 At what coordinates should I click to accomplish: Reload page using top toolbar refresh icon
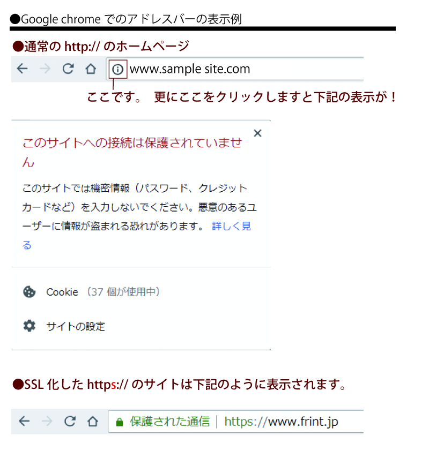click(68, 69)
